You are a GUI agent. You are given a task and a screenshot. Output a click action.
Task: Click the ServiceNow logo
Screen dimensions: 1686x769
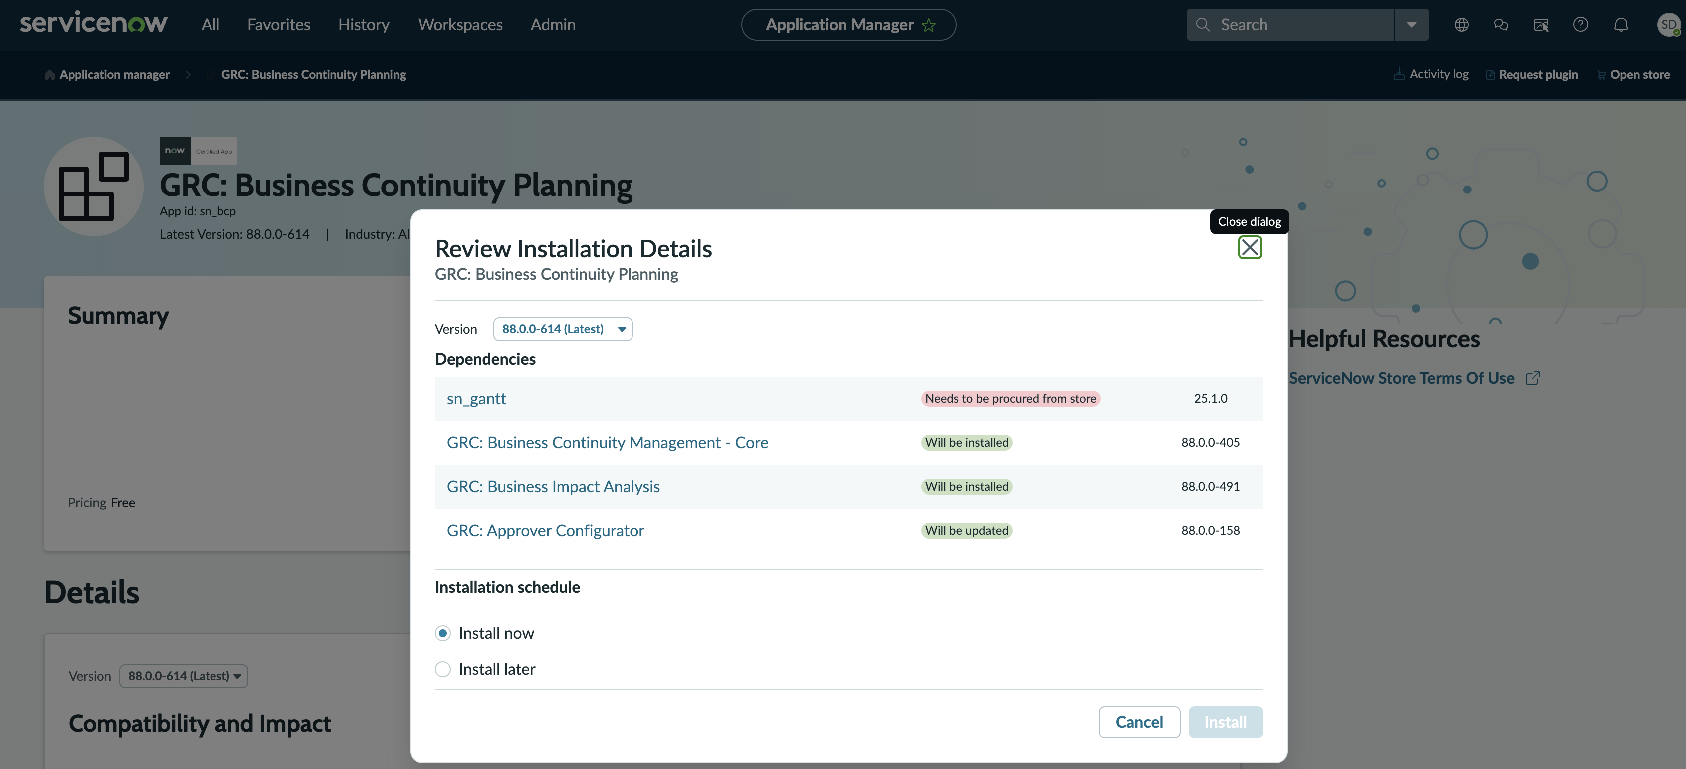coord(94,23)
